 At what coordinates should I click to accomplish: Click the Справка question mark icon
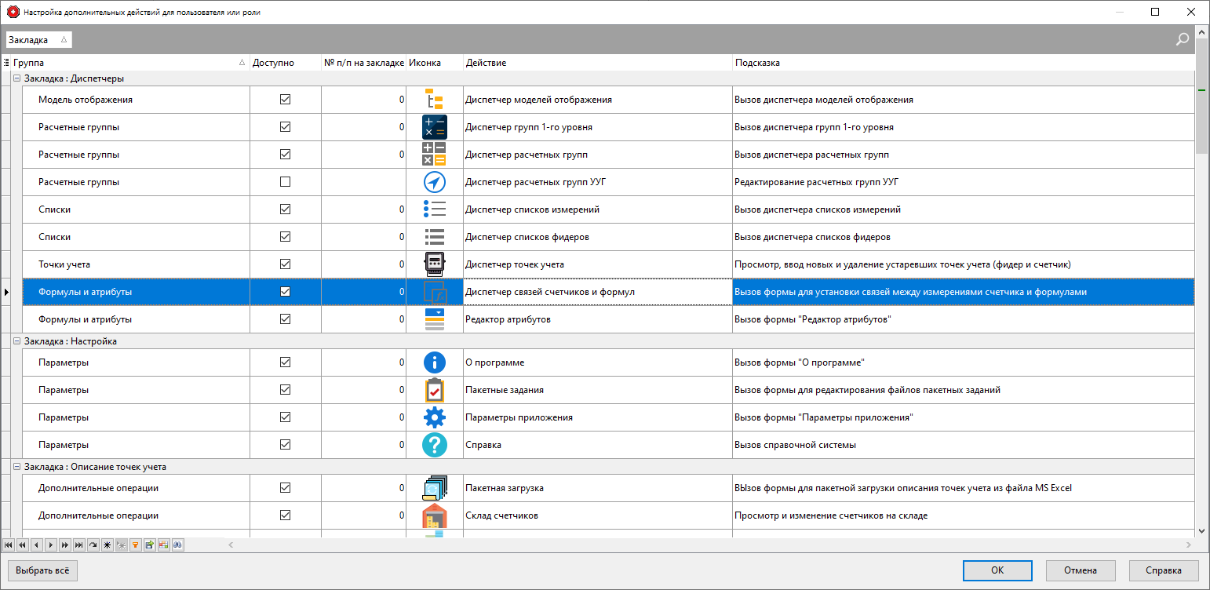point(434,444)
